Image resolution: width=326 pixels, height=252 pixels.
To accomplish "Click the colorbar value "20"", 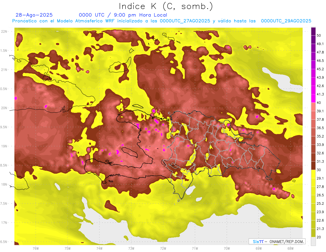I will click(319, 237).
